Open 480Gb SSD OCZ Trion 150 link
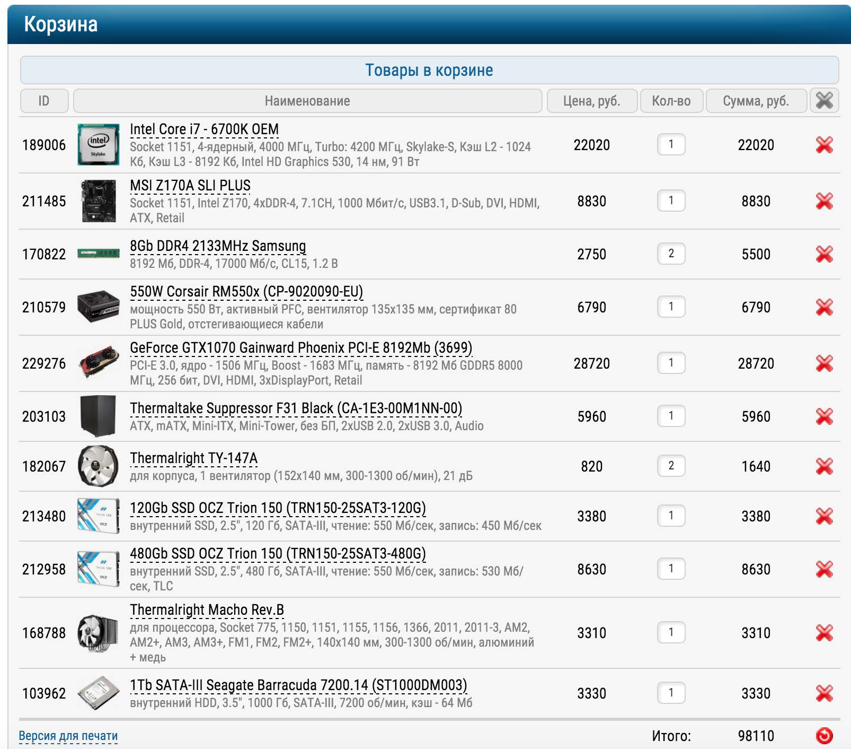 pos(278,554)
